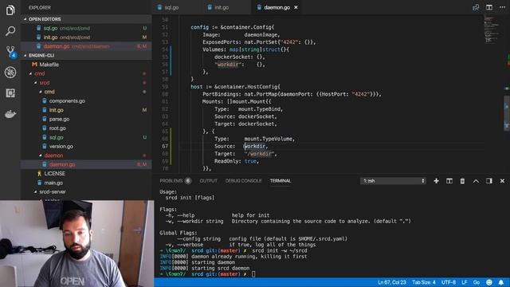Split the terminal panel
The height and width of the screenshot is (287, 510).
[449, 181]
